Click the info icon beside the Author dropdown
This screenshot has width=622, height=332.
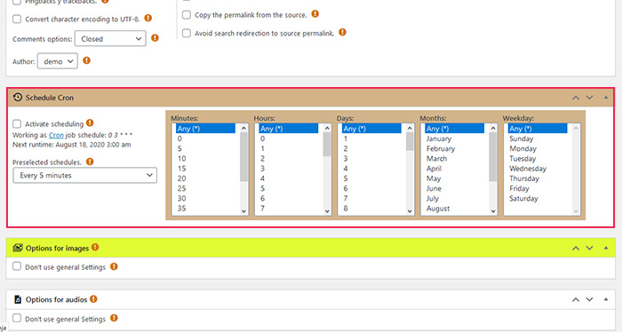point(86,60)
